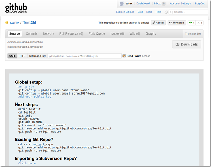Go to the Dashboard link

pos(143,4)
